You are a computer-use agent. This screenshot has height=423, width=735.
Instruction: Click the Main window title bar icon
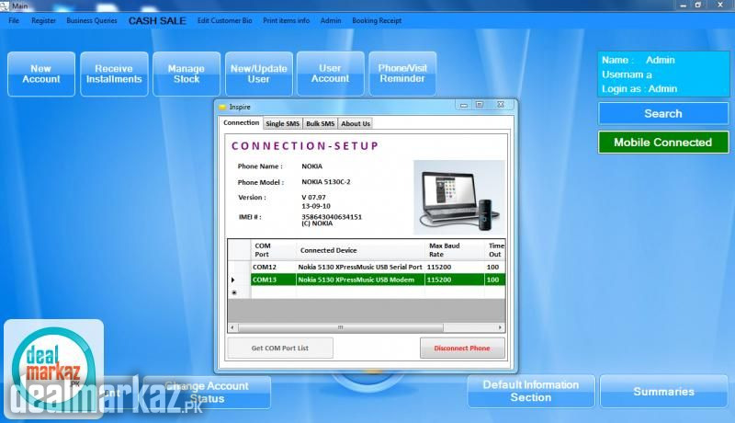[5, 6]
